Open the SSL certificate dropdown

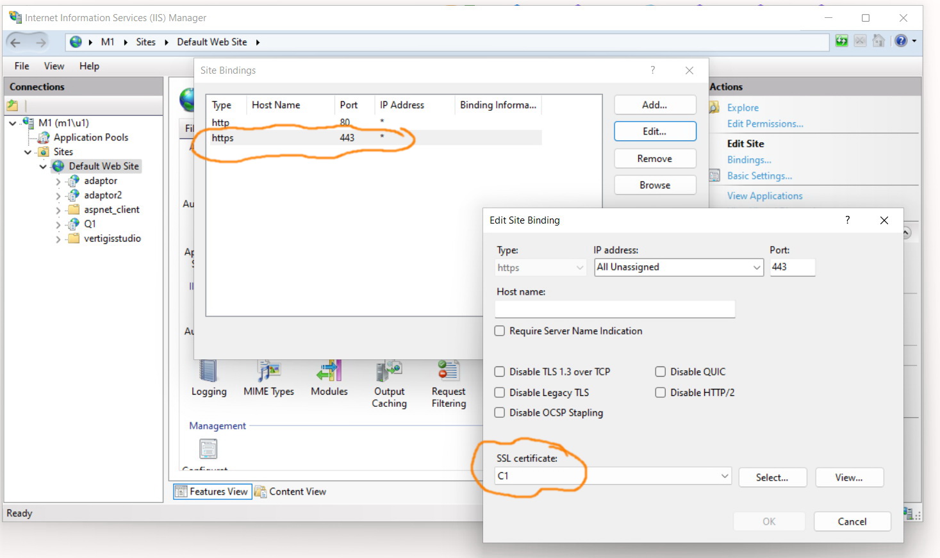pos(725,476)
